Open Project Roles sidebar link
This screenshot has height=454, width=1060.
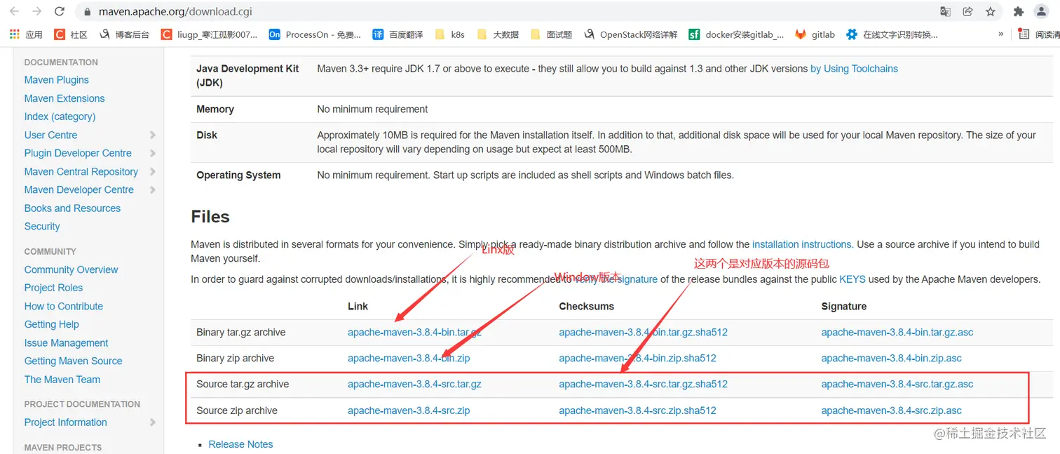[53, 288]
